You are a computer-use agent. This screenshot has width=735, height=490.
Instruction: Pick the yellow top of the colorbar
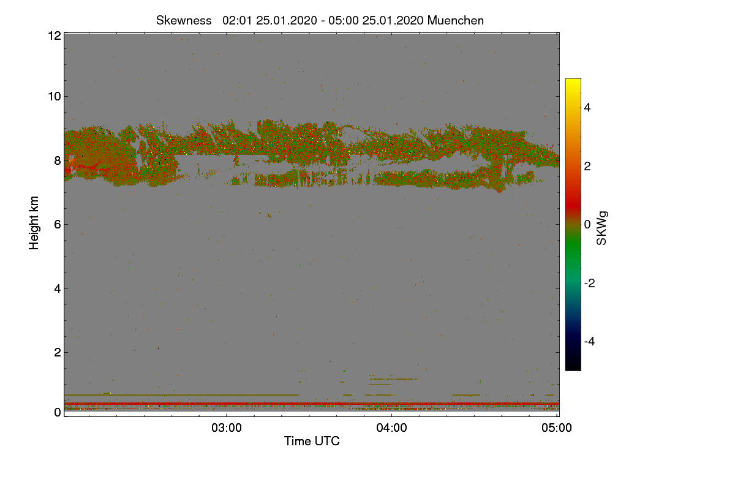[x=573, y=83]
